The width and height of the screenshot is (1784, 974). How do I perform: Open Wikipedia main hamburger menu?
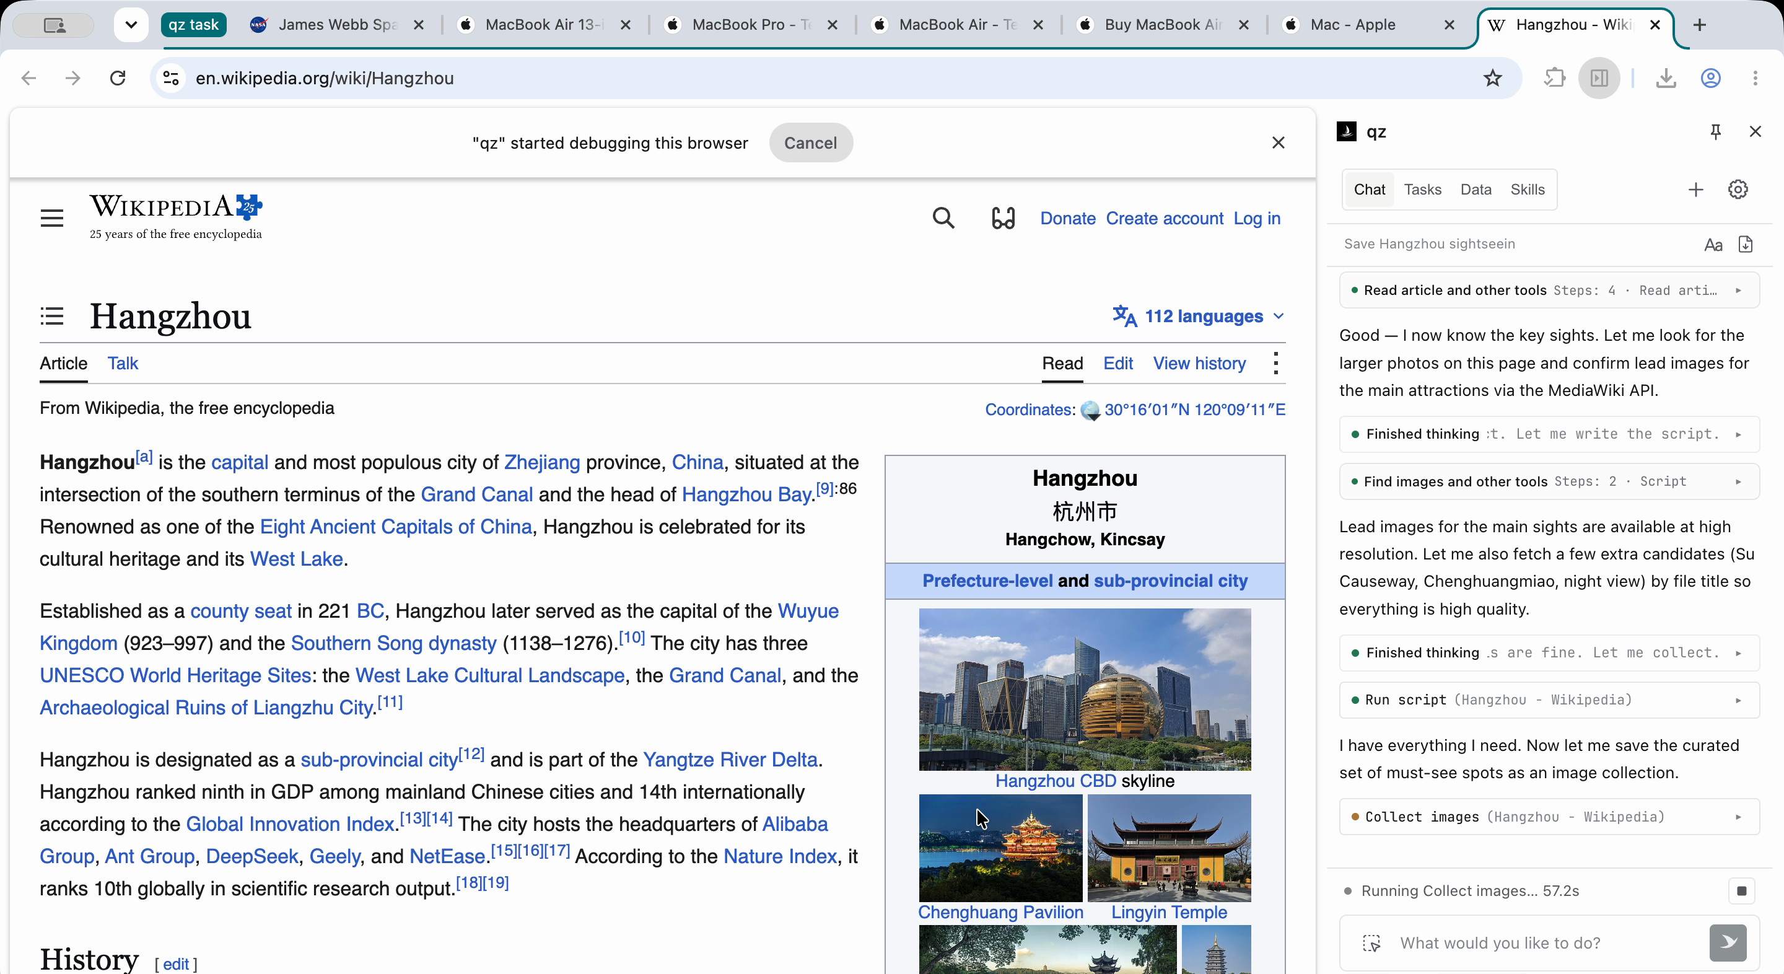click(52, 218)
